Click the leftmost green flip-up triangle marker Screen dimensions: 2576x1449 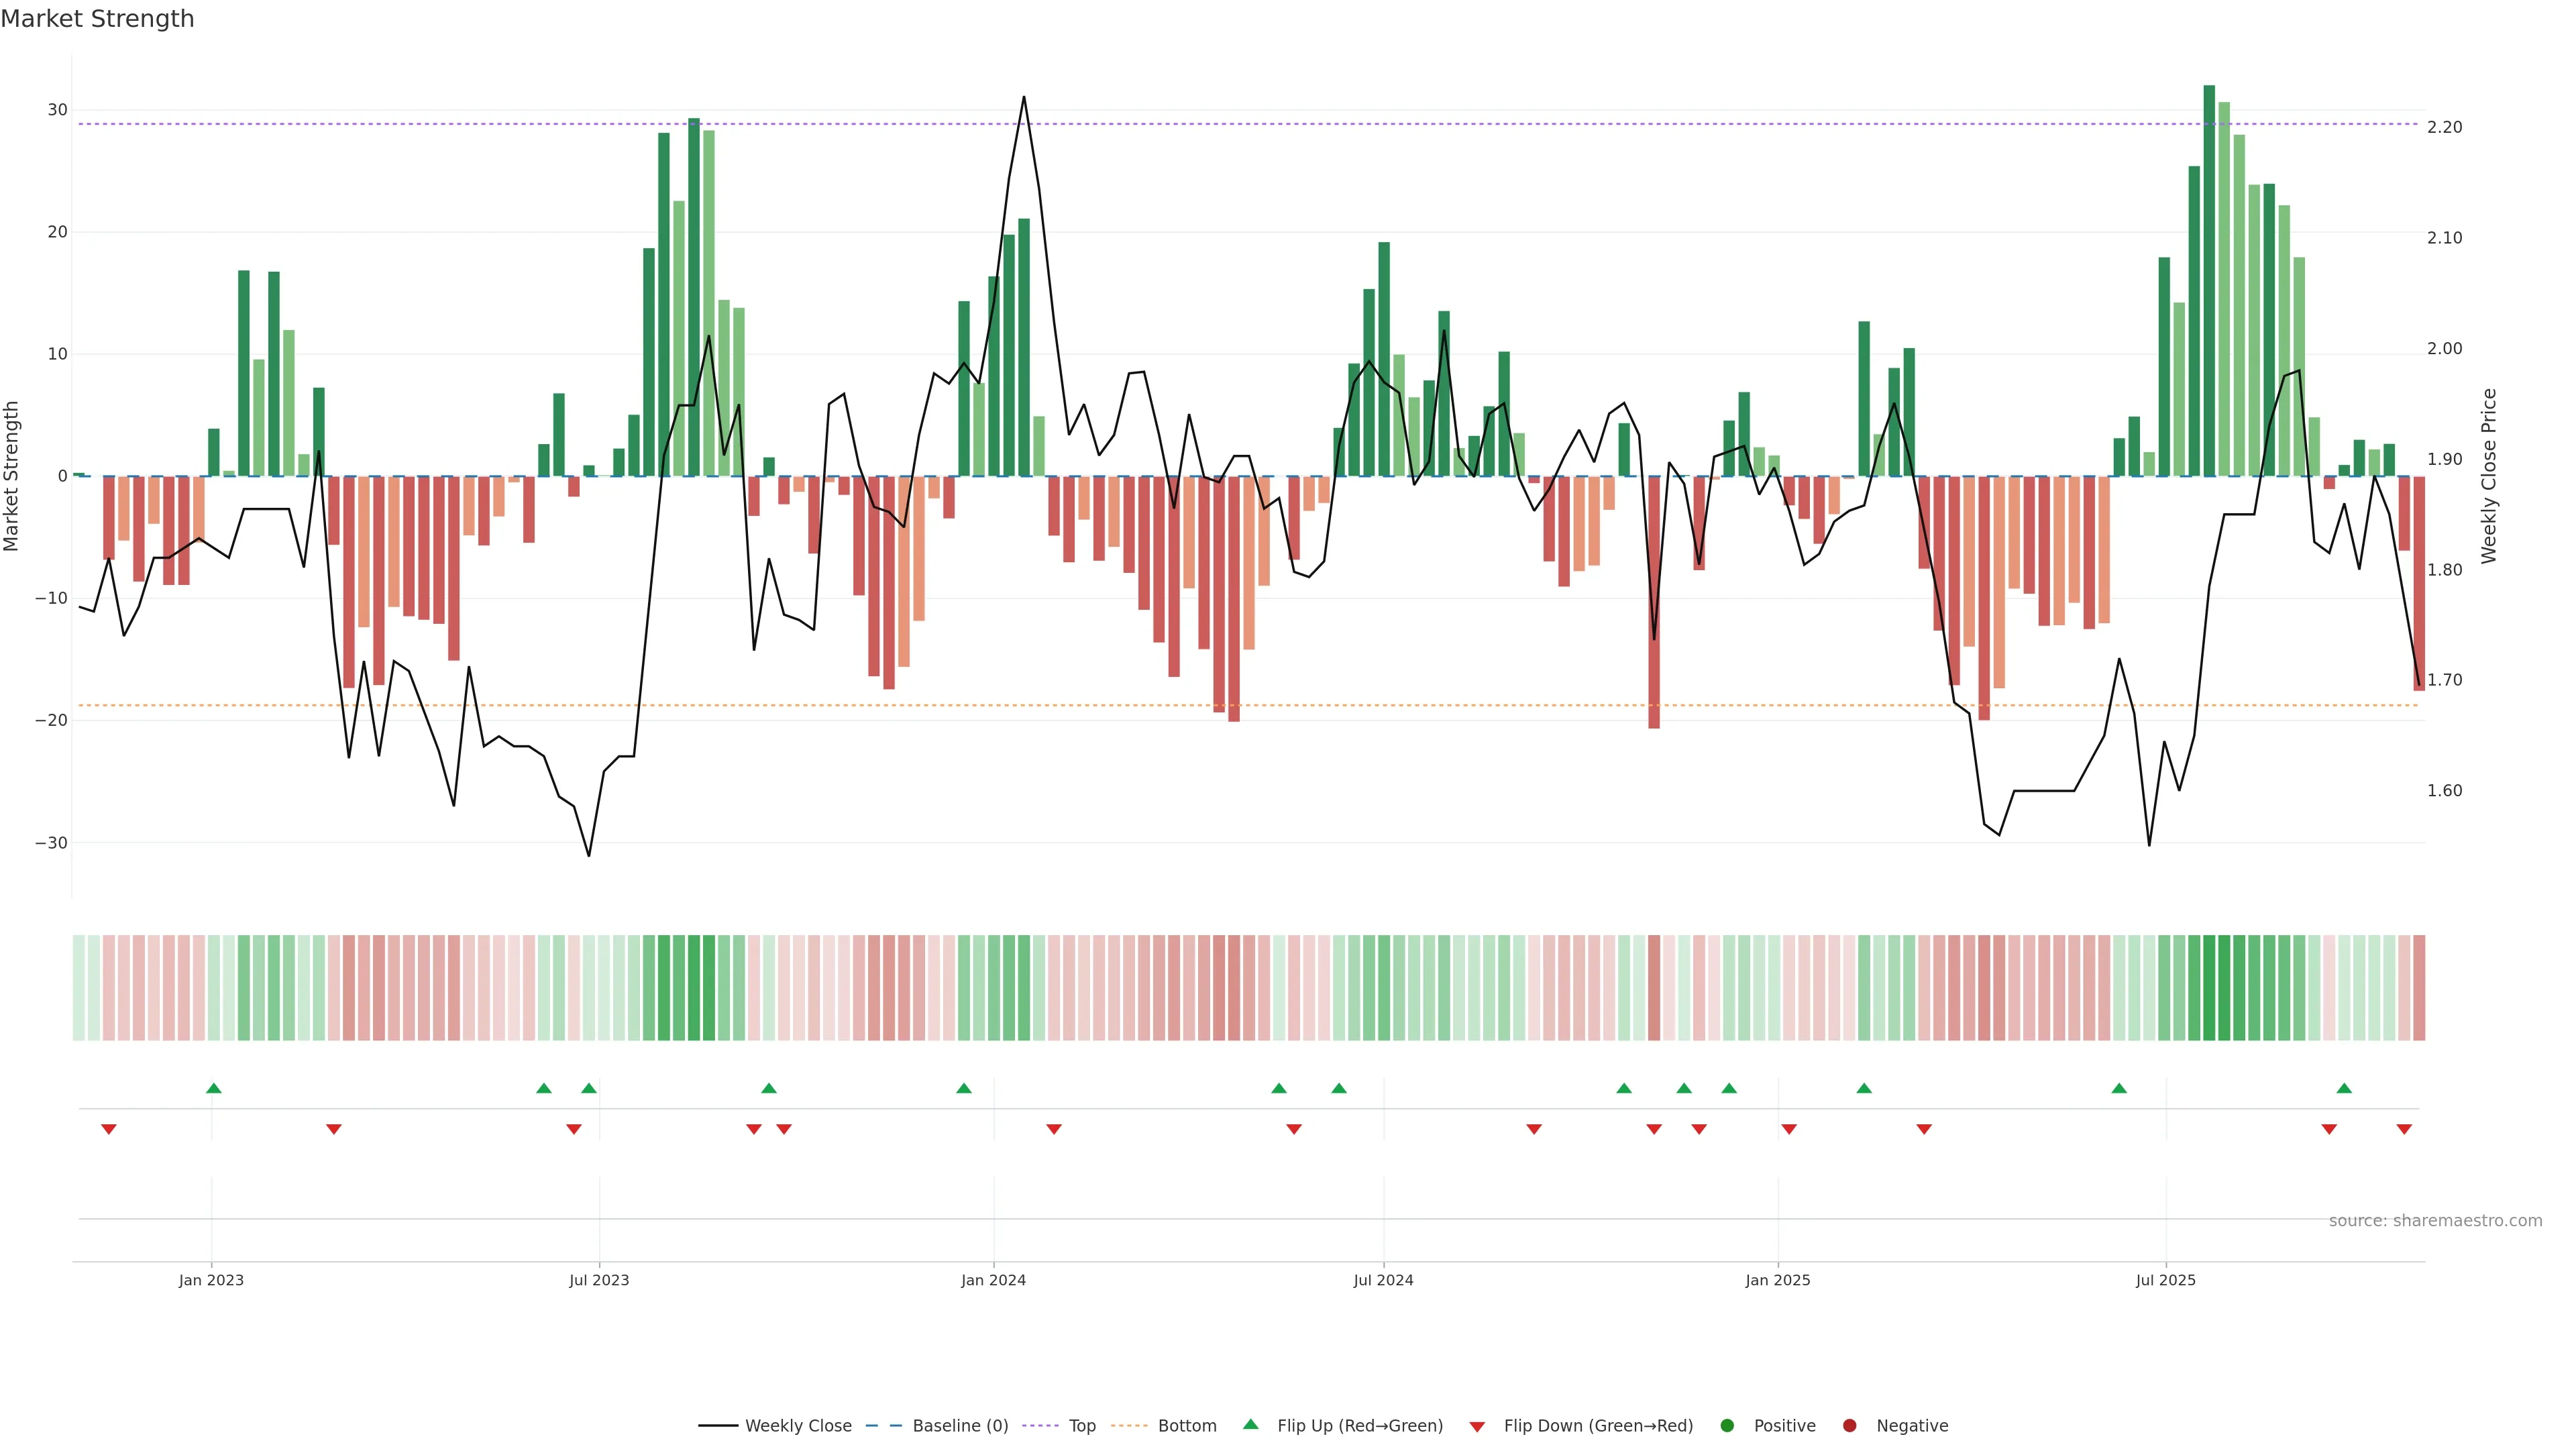[x=213, y=1088]
